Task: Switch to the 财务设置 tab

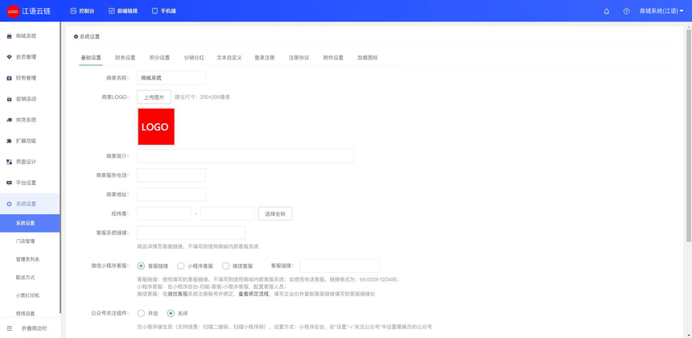Action: [125, 58]
